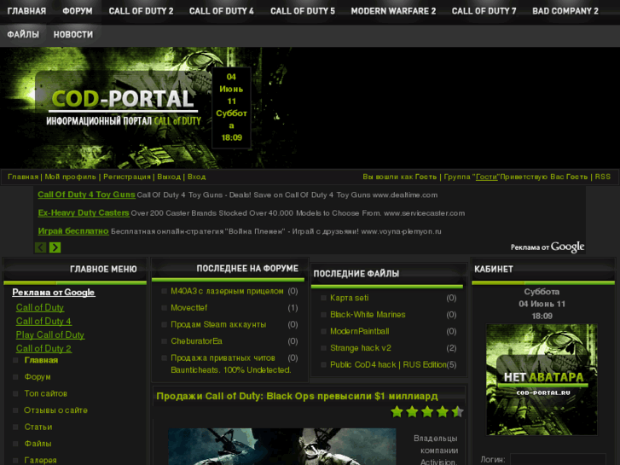The height and width of the screenshot is (465, 620).
Task: Click the Black Ops article image
Action: [x=282, y=446]
